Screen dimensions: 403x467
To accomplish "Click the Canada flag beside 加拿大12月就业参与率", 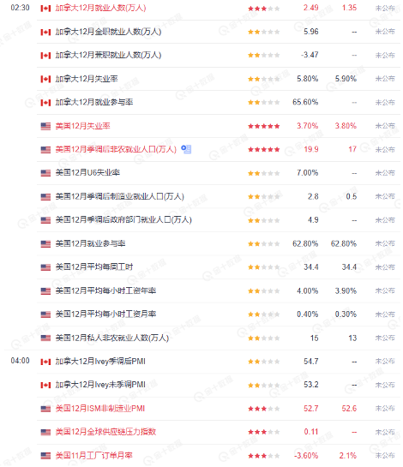I will [x=45, y=103].
